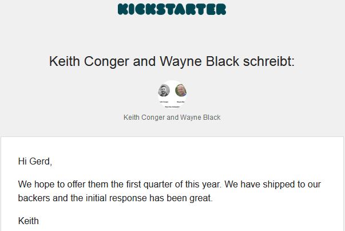Screen dimensions: 345x231
Task: Open the Kickstarter logo at top
Action: 172,9
